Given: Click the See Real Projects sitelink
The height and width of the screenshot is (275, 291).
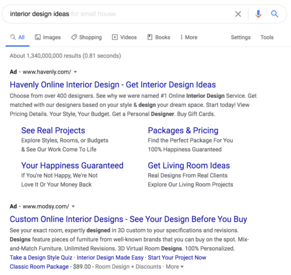Looking at the screenshot, I should coord(53,130).
